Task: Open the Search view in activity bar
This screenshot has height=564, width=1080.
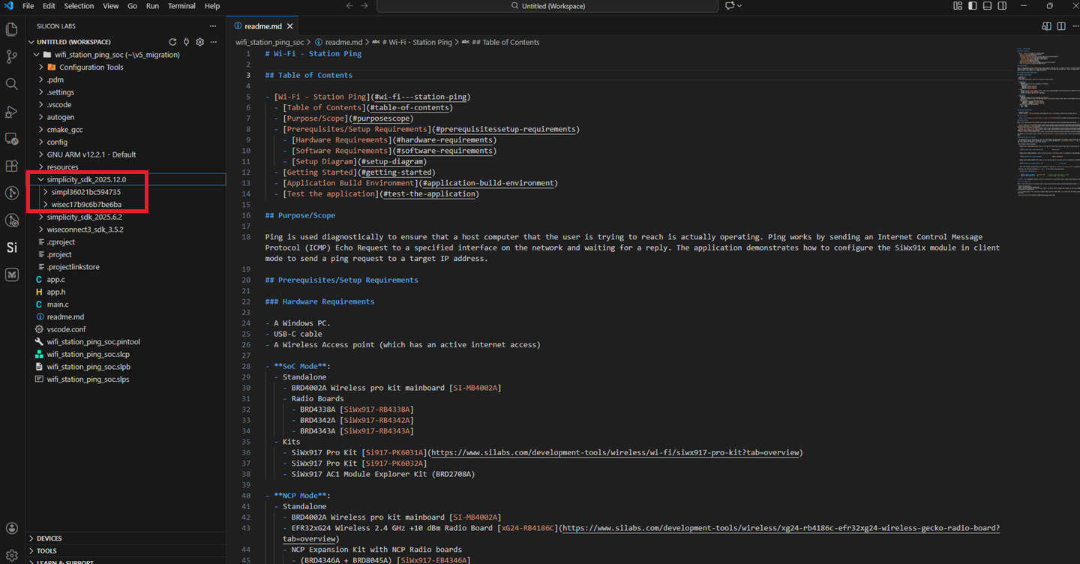Action: click(x=11, y=84)
